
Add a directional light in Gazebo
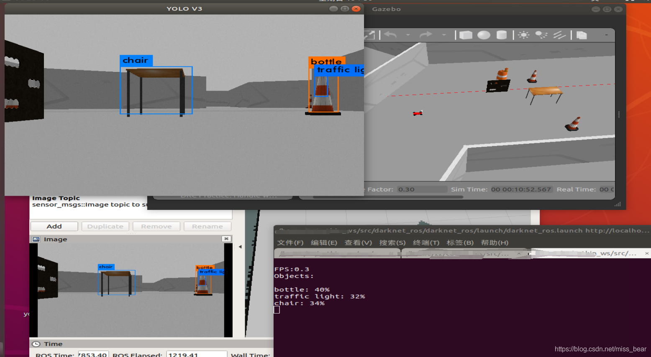tap(559, 35)
